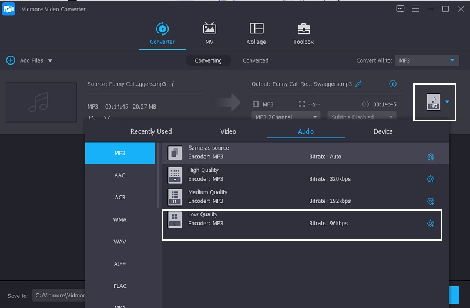
Task: Switch to the Video format tab
Action: [228, 131]
